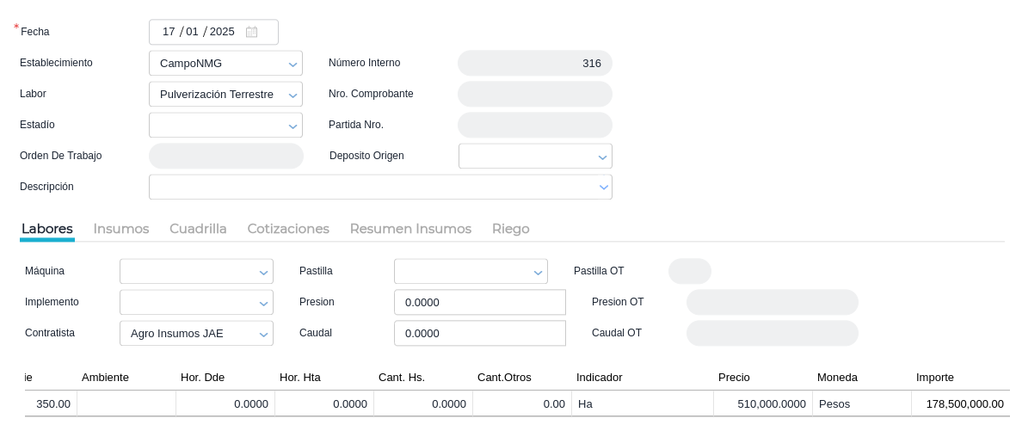Click the Importe cell in the grid
The width and height of the screenshot is (1016, 437).
click(960, 404)
